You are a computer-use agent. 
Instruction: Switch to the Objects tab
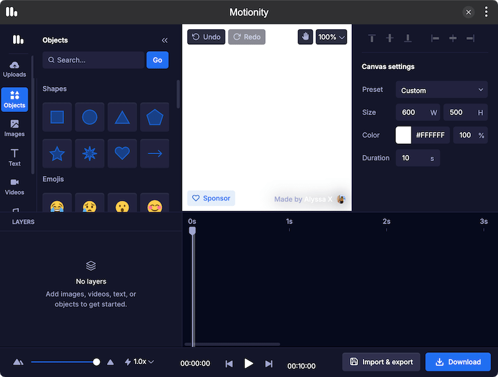(x=14, y=100)
